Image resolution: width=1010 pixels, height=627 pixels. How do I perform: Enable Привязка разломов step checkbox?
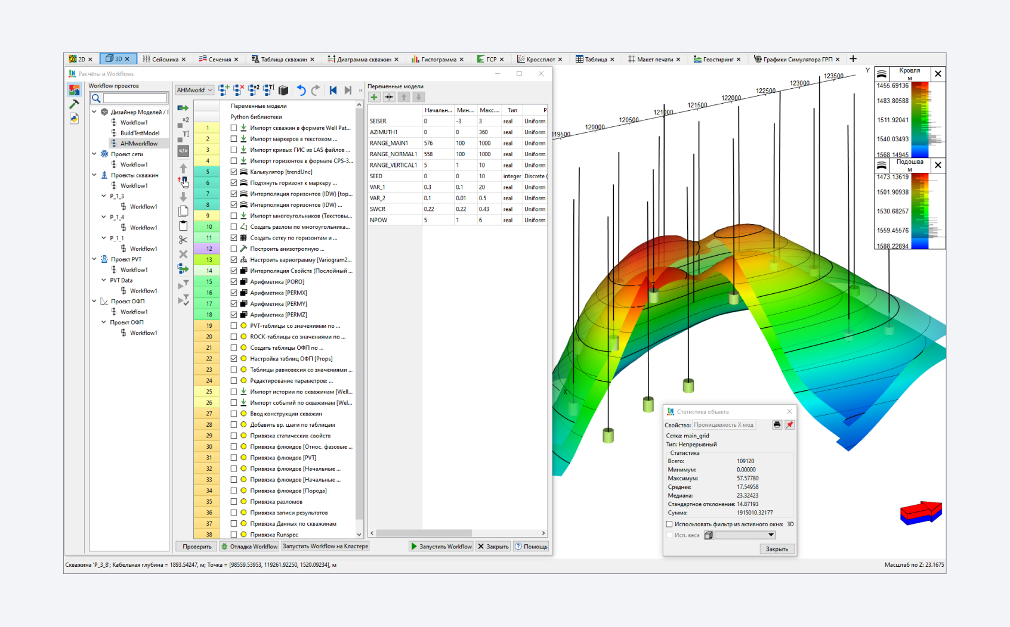pos(234,502)
